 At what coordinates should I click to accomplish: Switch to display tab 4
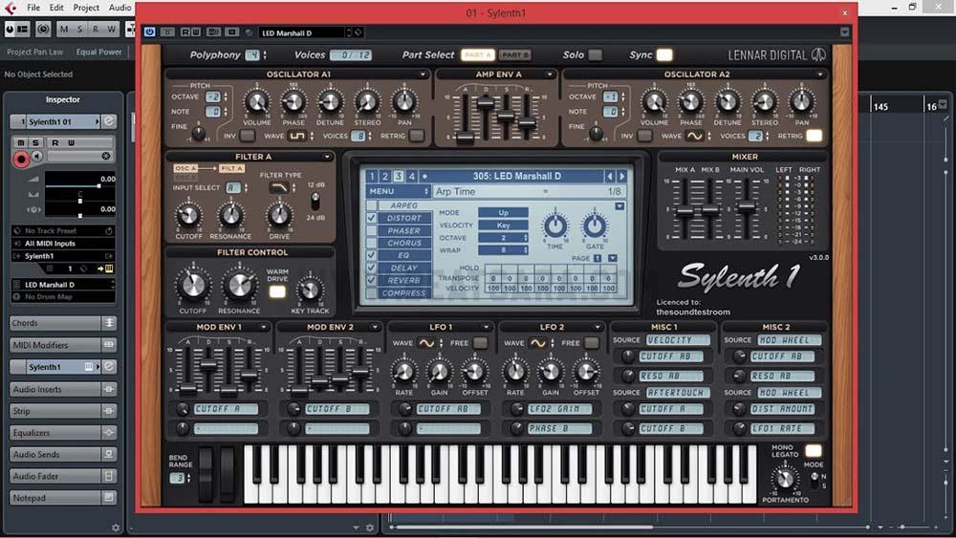[x=412, y=176]
